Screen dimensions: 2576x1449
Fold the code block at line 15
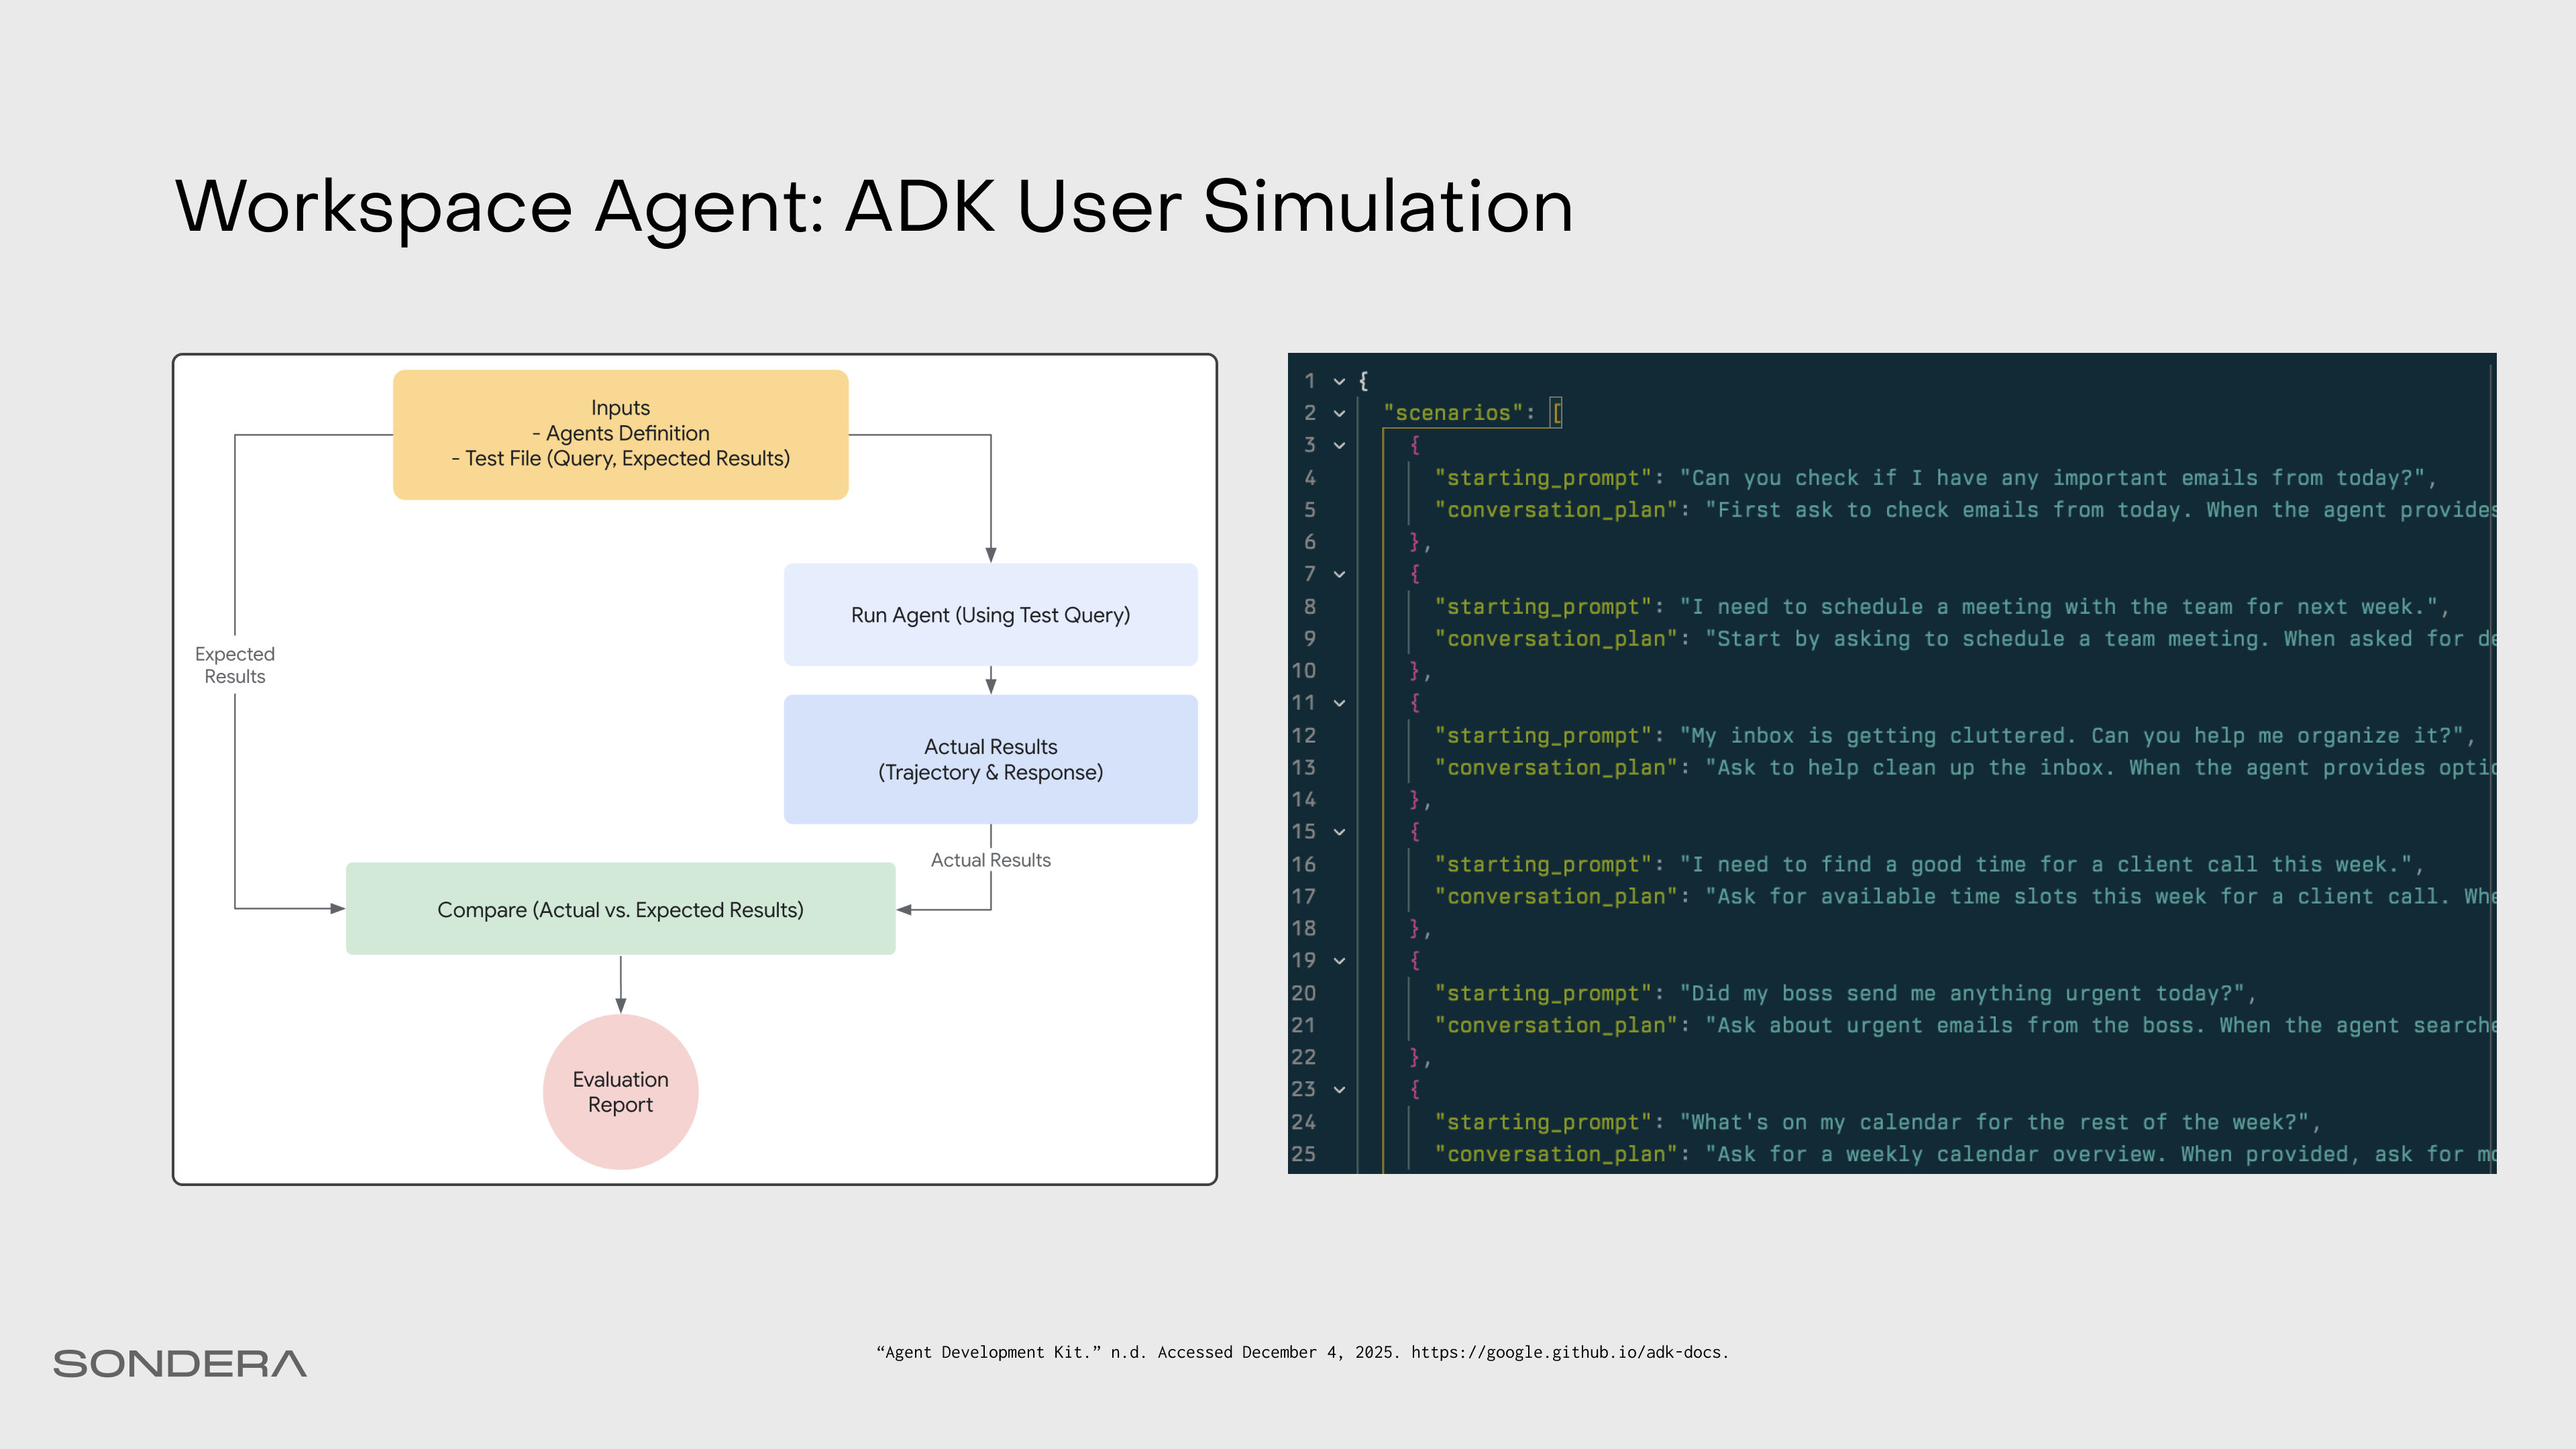pyautogui.click(x=1339, y=832)
